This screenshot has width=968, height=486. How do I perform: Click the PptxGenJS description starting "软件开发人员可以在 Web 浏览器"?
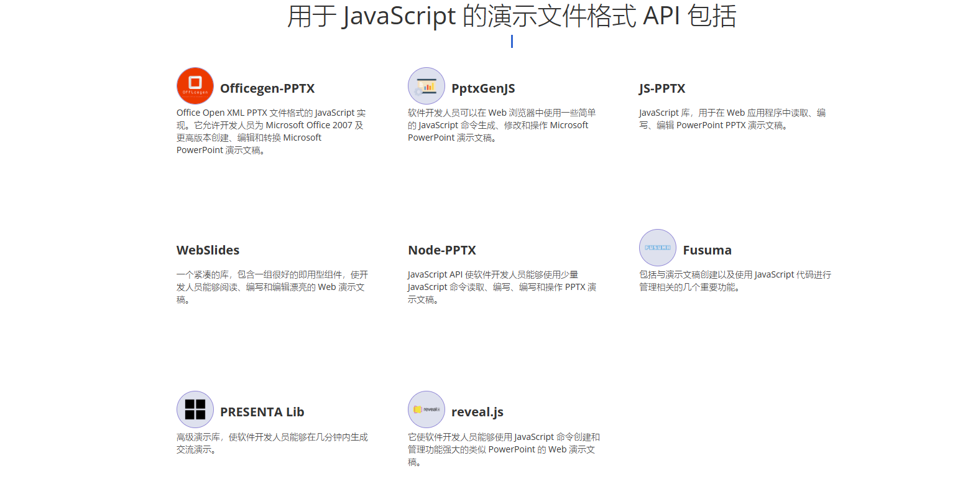click(x=502, y=125)
